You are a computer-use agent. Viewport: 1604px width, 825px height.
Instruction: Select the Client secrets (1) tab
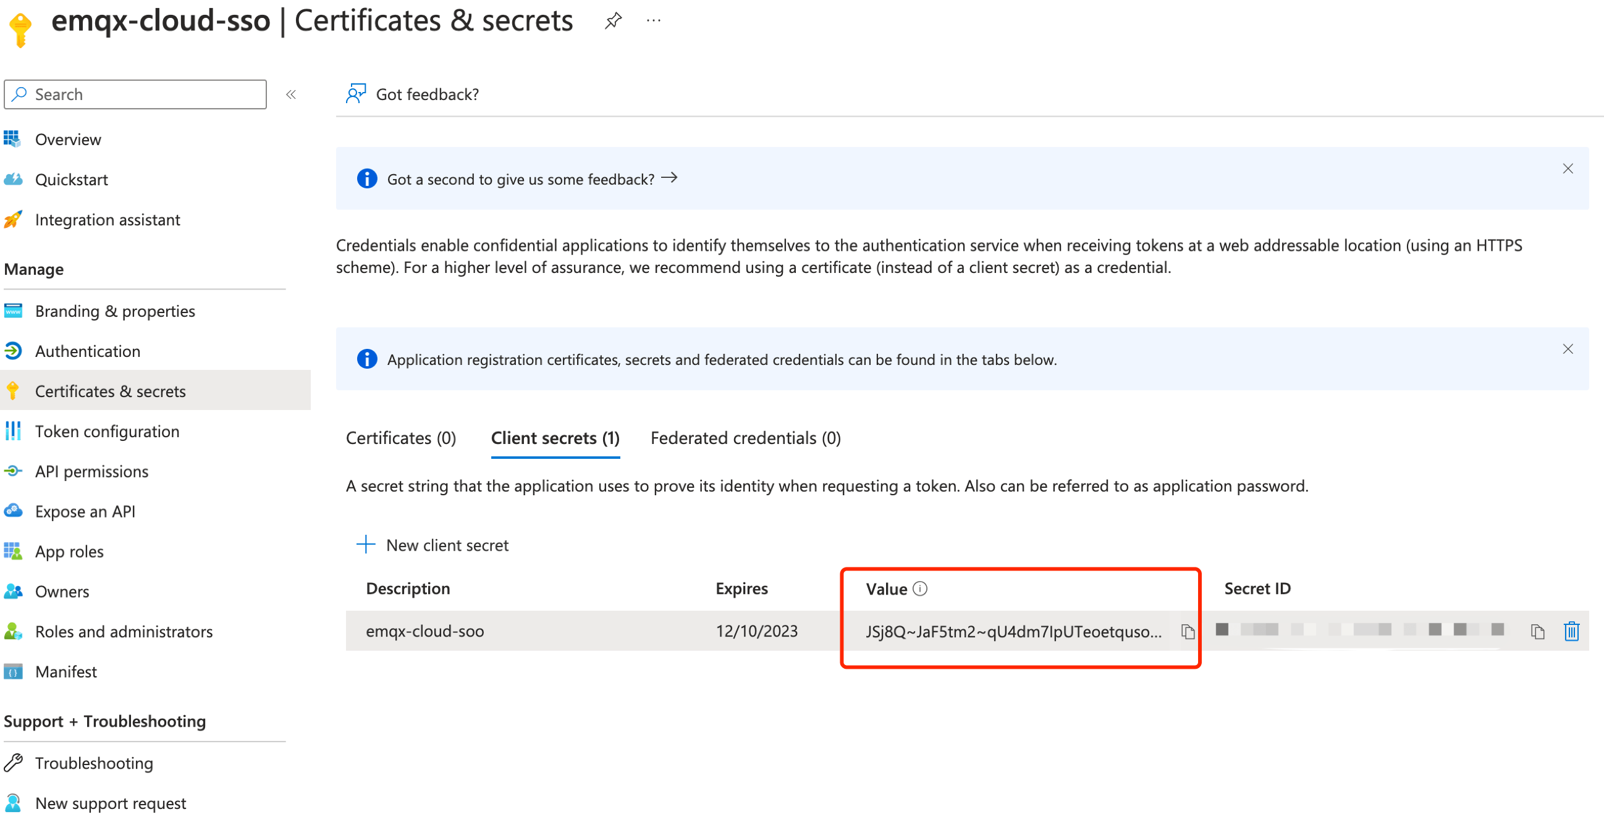click(x=555, y=438)
